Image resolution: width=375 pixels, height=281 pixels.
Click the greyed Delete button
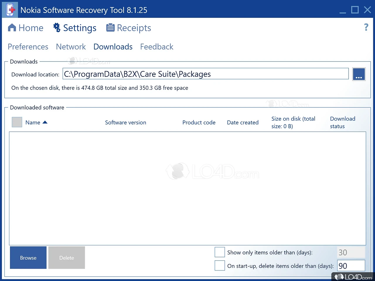pyautogui.click(x=67, y=258)
